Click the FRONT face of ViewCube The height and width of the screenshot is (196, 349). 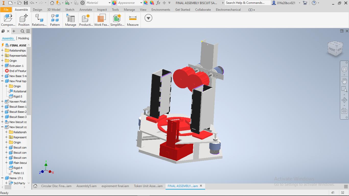[332, 50]
